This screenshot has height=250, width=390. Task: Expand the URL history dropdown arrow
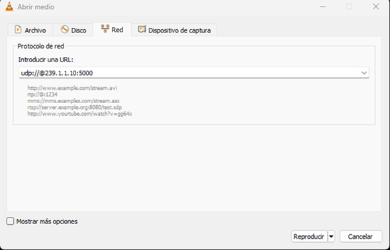364,73
